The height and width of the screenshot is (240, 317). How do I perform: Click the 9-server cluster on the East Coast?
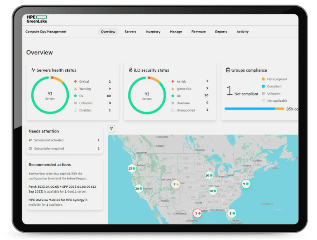click(246, 184)
